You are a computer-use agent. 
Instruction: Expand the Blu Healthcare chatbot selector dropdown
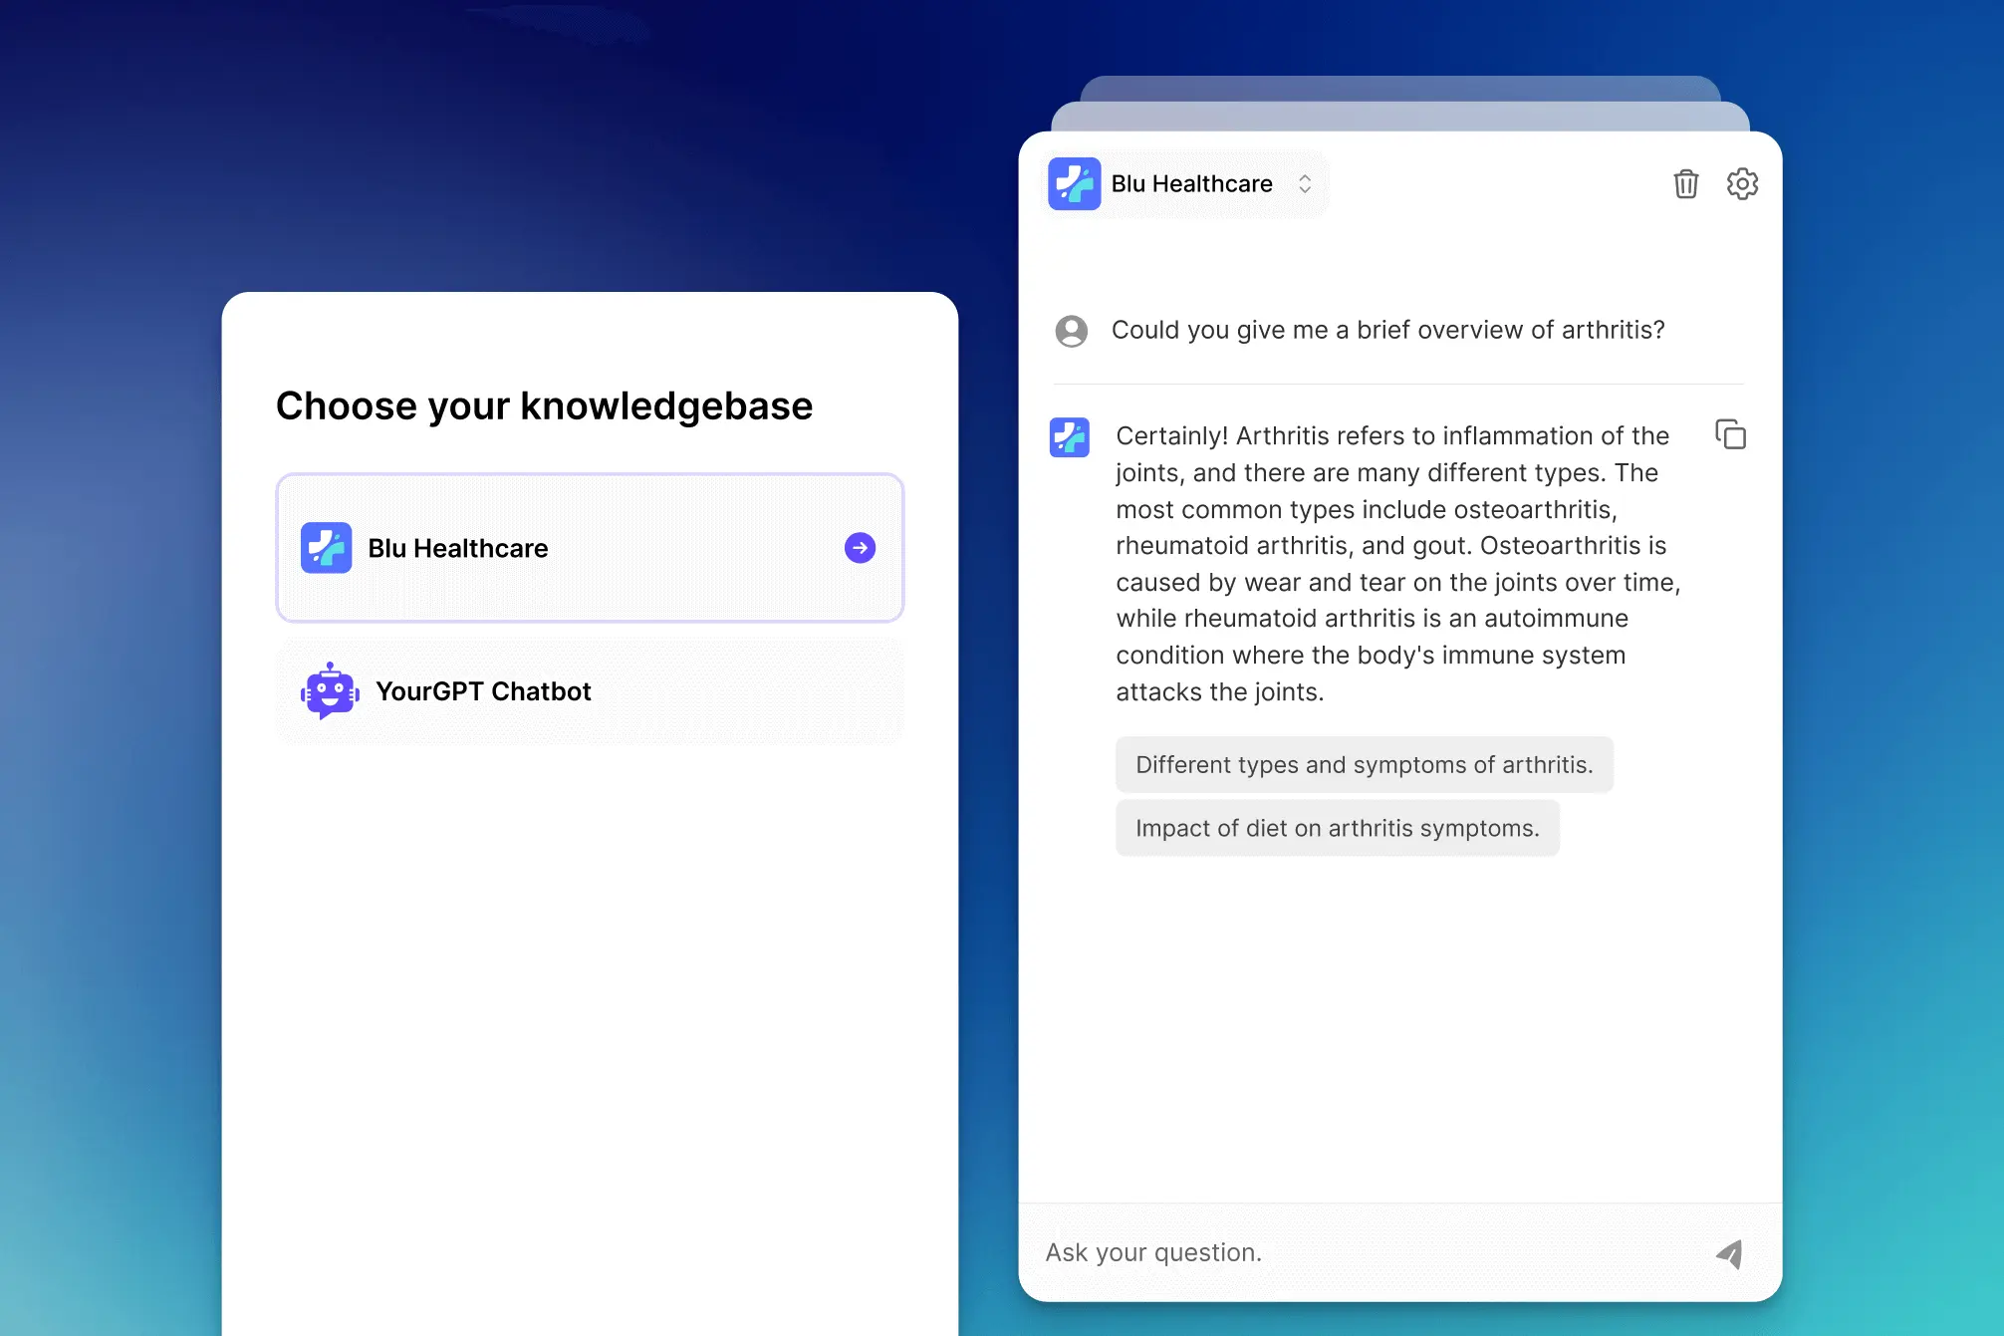[x=1191, y=184]
